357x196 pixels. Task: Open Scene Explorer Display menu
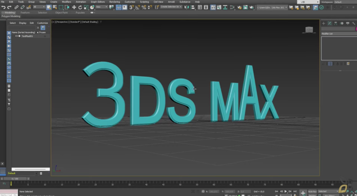23,23
